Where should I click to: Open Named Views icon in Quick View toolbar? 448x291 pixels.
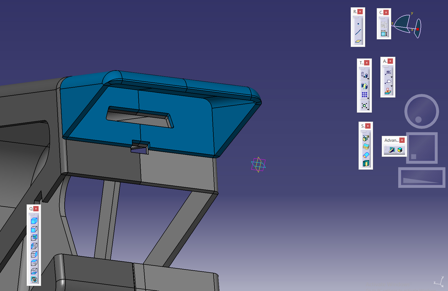tap(34, 280)
